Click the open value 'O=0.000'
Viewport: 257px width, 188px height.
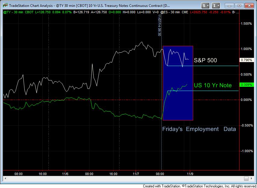[115, 12]
